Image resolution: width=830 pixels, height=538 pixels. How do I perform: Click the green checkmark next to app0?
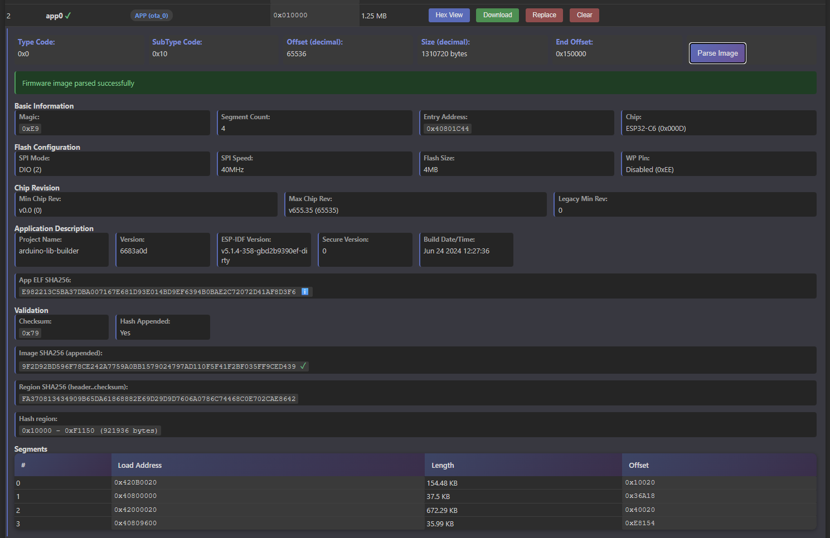pos(68,16)
